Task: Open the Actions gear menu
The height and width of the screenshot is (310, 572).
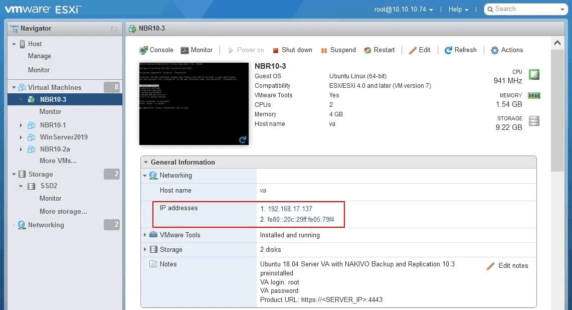Action: (x=506, y=50)
